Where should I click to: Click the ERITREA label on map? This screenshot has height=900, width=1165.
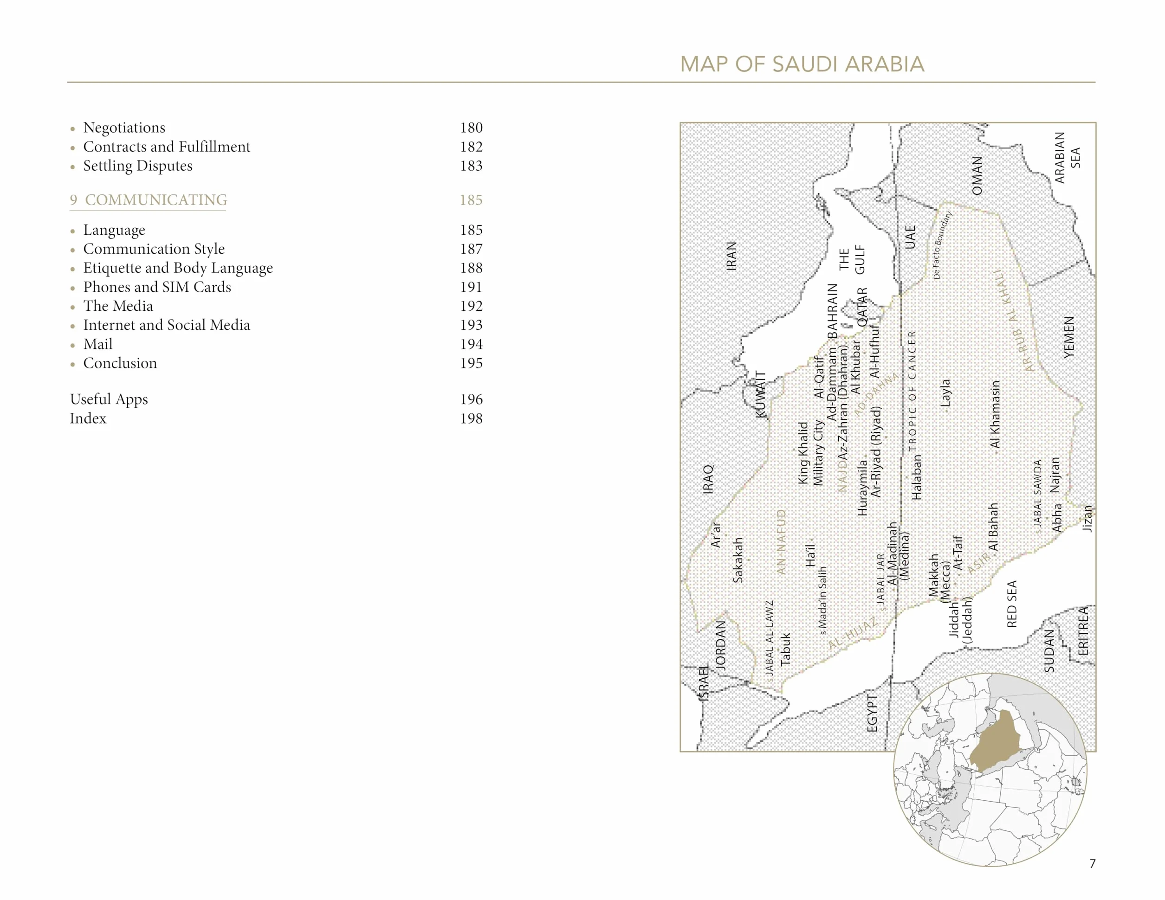pyautogui.click(x=1083, y=631)
